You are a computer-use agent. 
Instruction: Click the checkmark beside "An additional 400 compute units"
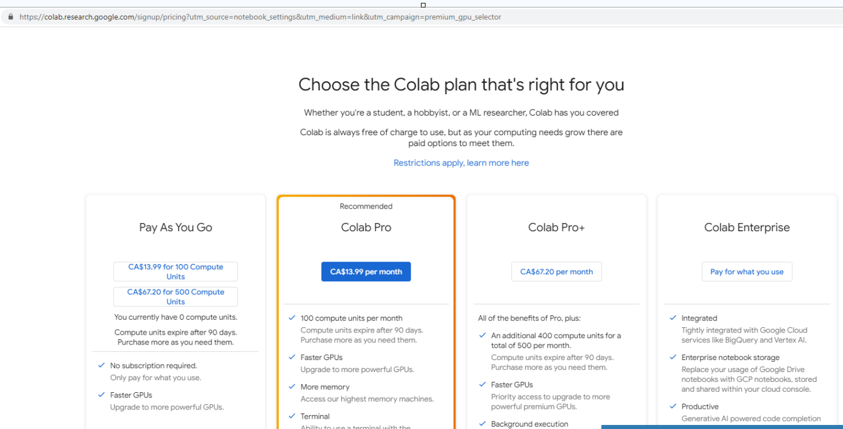482,335
